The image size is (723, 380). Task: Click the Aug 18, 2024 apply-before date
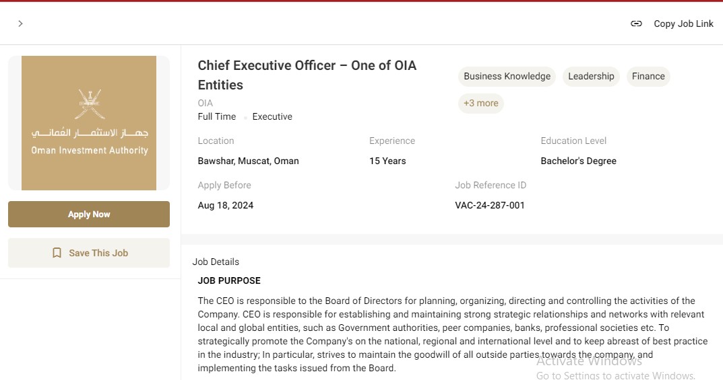226,205
